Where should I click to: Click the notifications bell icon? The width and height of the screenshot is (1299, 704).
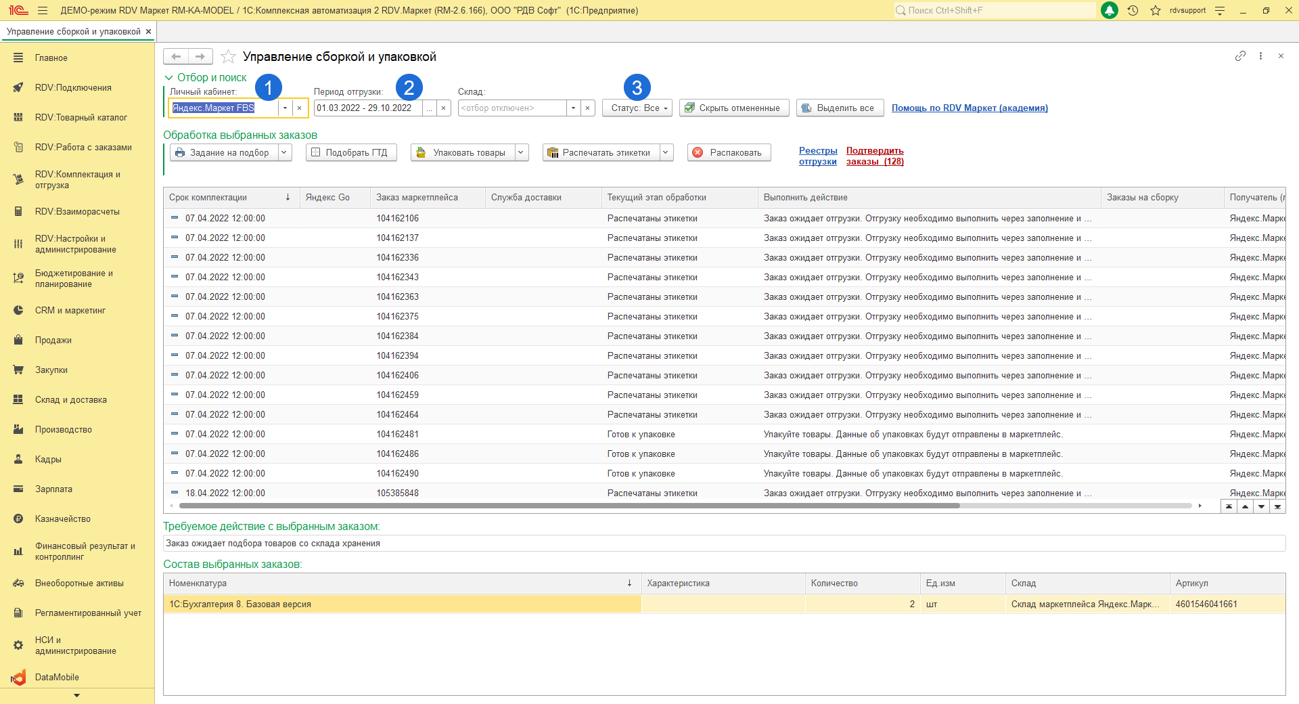(x=1110, y=10)
